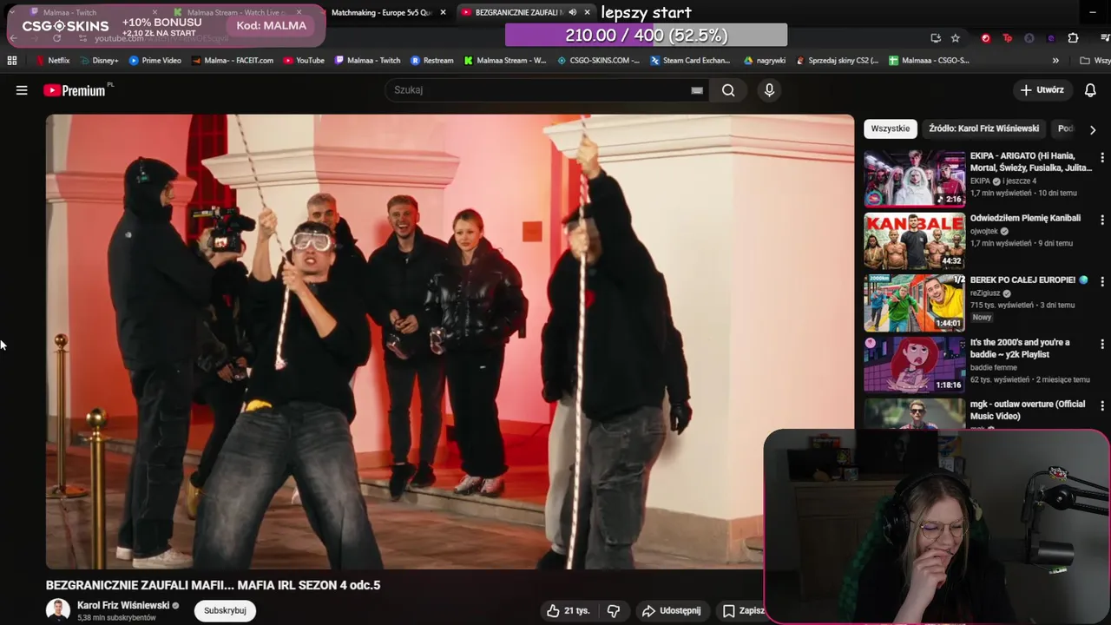
Task: Open Udostępnij share dialog
Action: tap(671, 611)
